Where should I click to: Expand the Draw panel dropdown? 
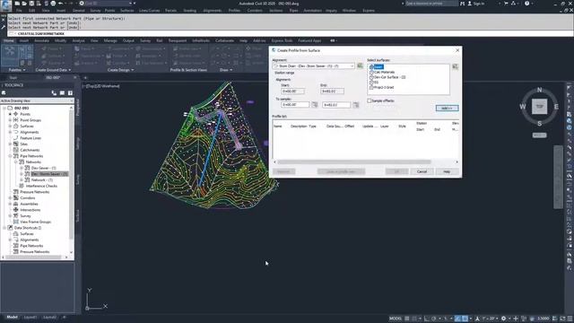point(231,70)
